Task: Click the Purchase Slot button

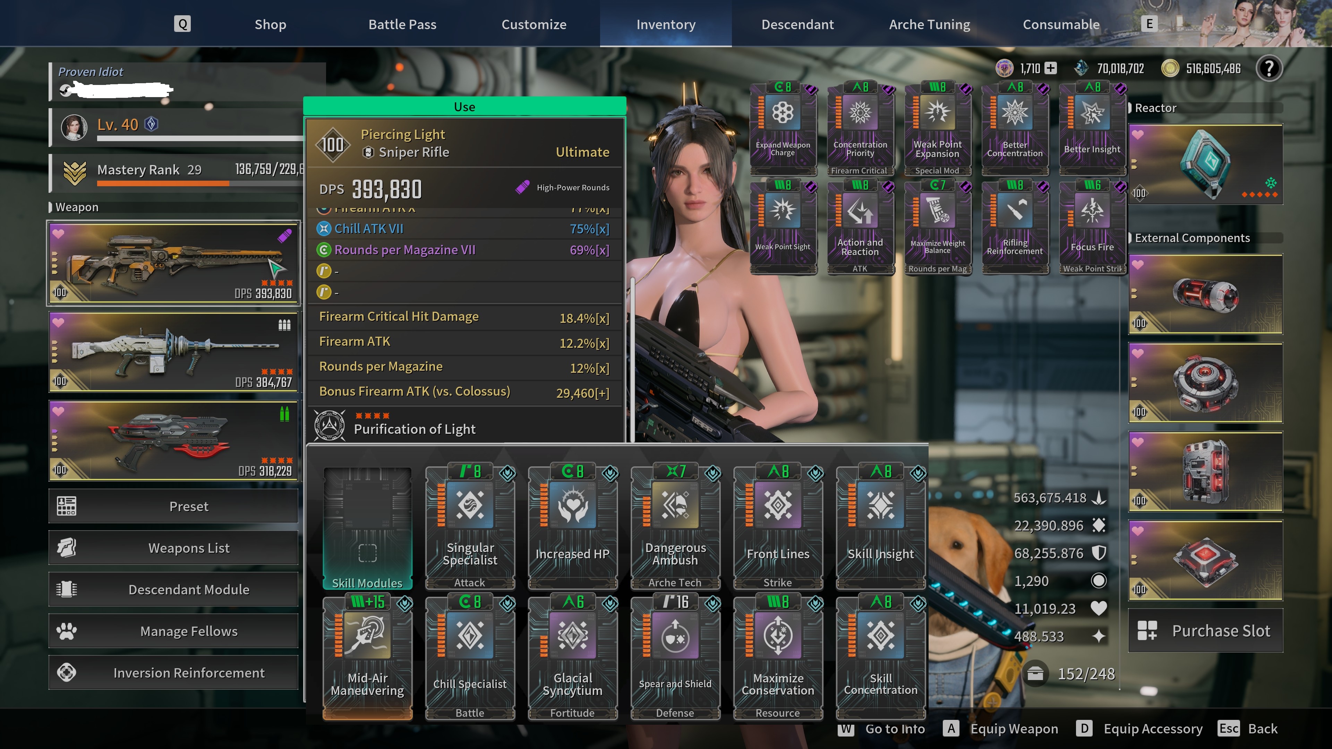Action: tap(1205, 631)
